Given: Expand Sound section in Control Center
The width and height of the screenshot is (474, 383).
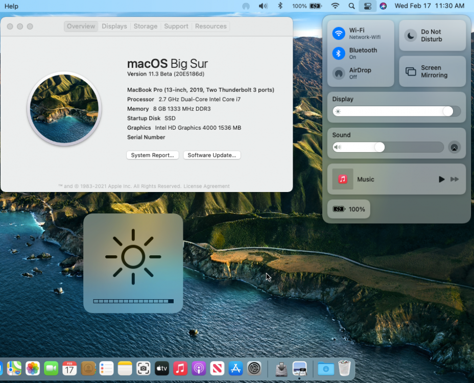Looking at the screenshot, I should 341,135.
